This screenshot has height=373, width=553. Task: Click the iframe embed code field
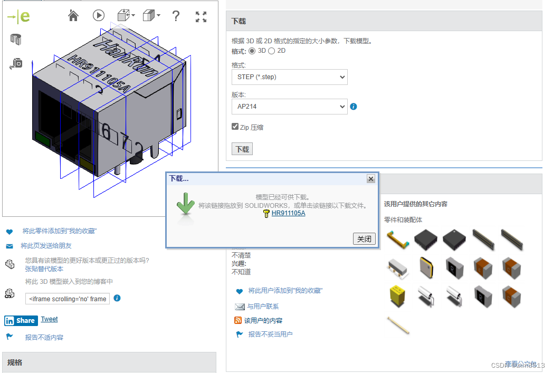[x=68, y=299]
